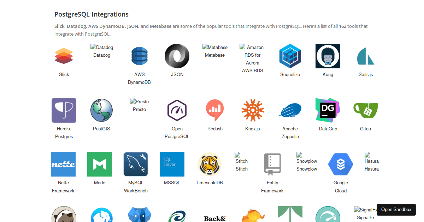
Task: Click the DataGrip logo icon
Action: 328,110
